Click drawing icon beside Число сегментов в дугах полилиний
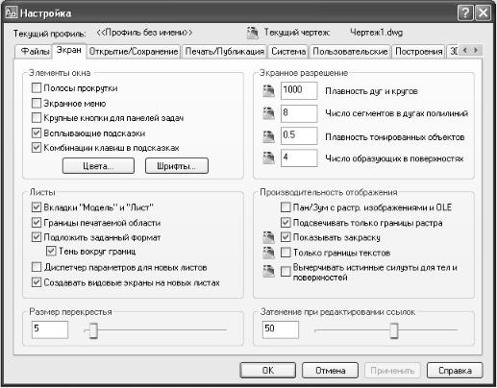This screenshot has height=388, width=497. click(x=268, y=113)
